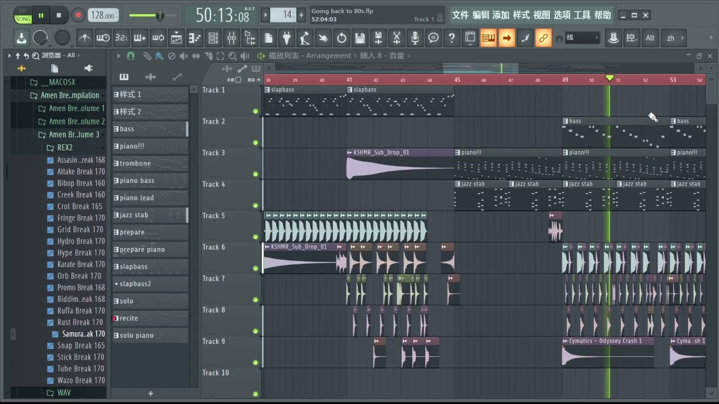Pause playback with the pause button
Viewport: 719px width, 404px height.
click(x=41, y=15)
